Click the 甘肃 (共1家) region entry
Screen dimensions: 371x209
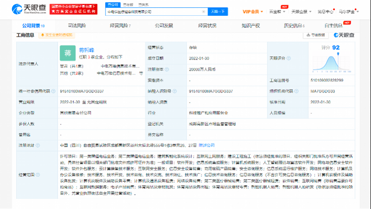click(x=71, y=66)
